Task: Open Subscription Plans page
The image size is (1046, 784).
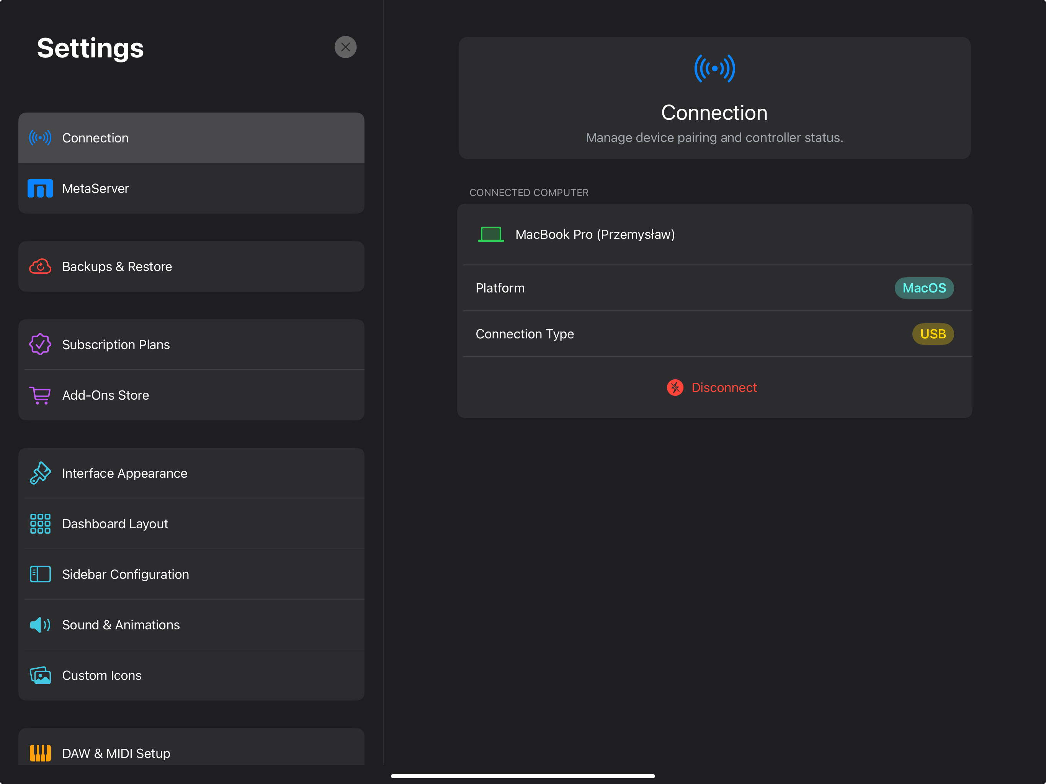Action: (x=191, y=344)
